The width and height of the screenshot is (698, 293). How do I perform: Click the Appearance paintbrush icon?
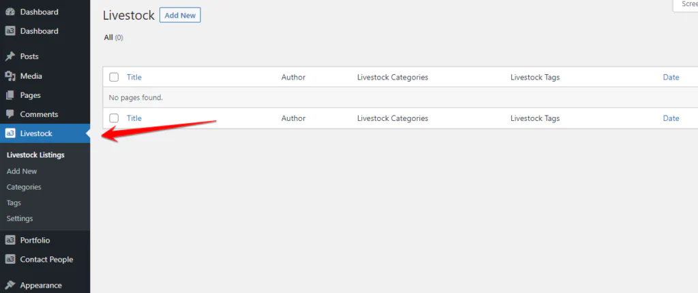click(10, 286)
